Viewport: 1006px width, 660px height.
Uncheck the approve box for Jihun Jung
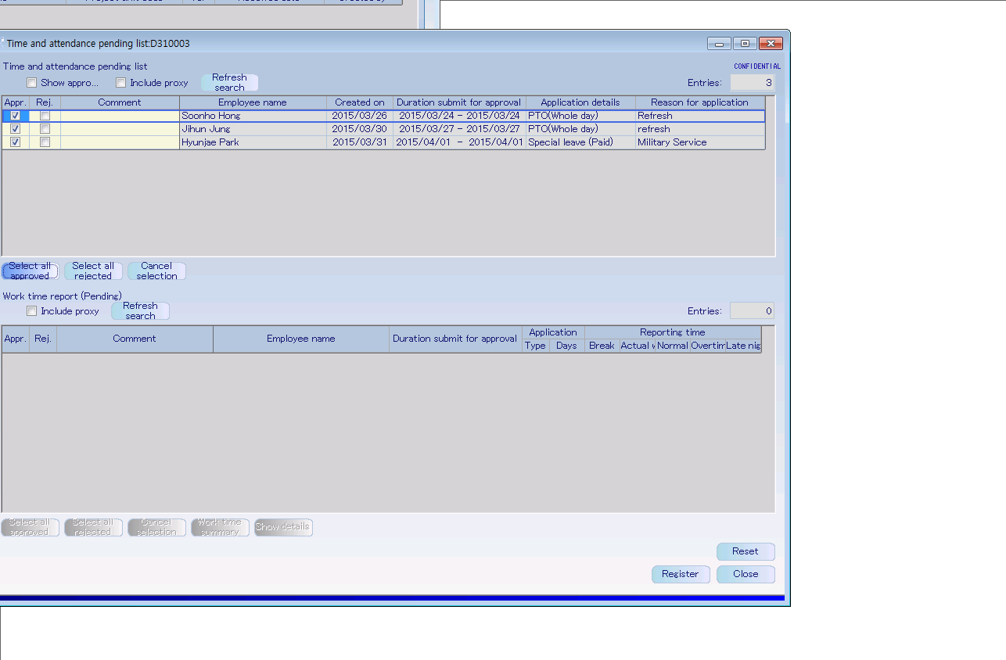click(x=16, y=129)
